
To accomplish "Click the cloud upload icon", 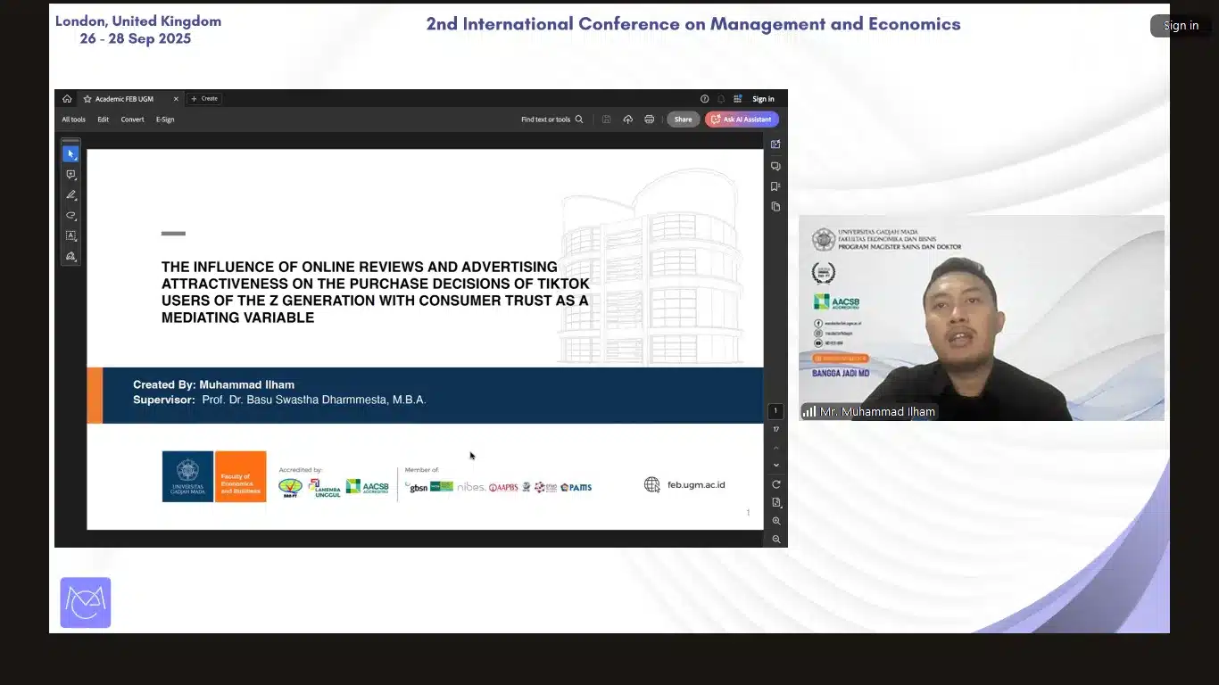I will (x=627, y=120).
